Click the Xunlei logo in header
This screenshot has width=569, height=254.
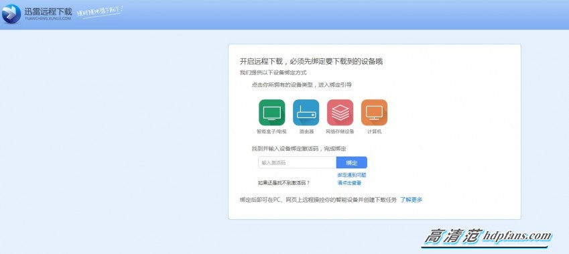click(11, 14)
